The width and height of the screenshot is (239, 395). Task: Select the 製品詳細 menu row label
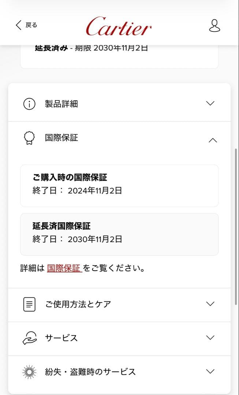point(61,104)
